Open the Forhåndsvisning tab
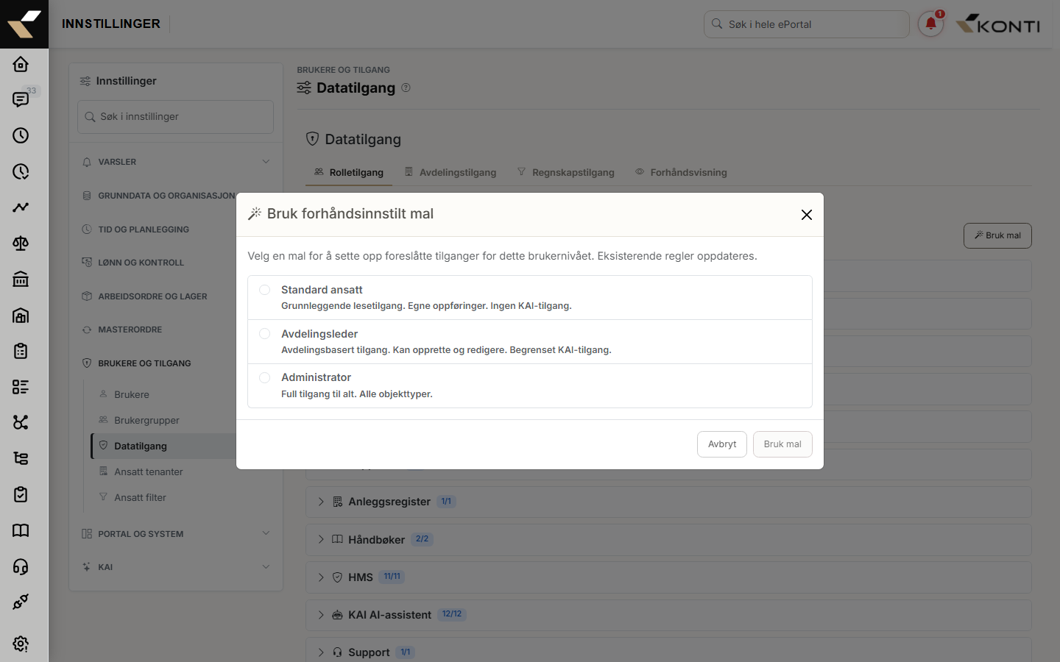1060x662 pixels. point(681,172)
